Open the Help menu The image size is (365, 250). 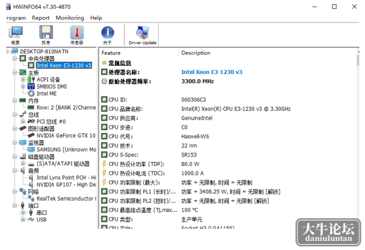point(96,18)
